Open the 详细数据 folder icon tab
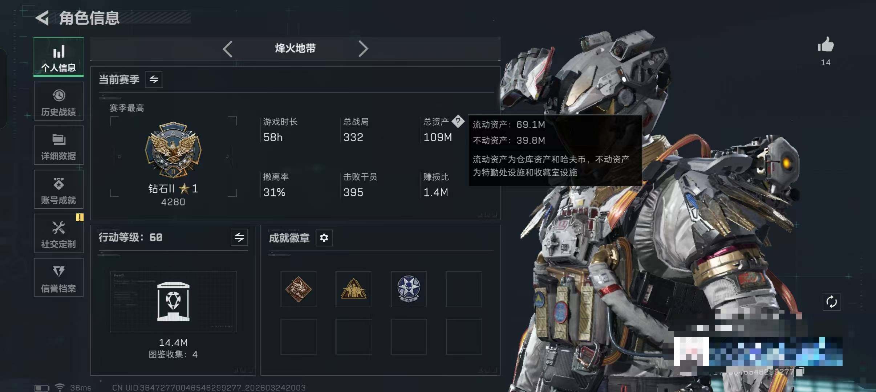876x392 pixels. (58, 145)
